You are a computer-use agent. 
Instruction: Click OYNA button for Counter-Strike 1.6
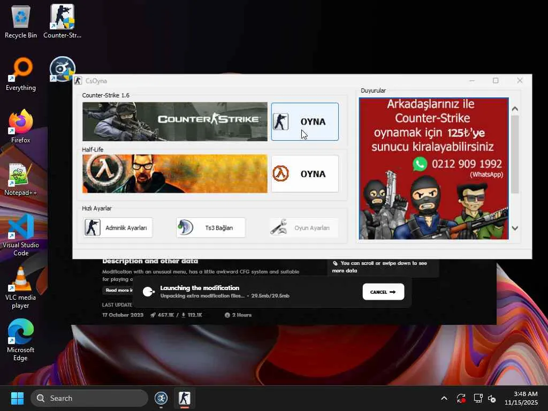(x=305, y=121)
